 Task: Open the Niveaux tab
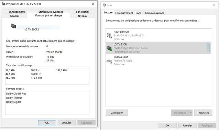(82, 16)
